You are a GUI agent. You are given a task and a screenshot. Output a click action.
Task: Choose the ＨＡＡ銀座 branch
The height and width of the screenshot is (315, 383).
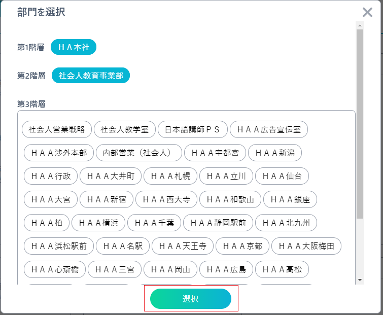pos(290,199)
